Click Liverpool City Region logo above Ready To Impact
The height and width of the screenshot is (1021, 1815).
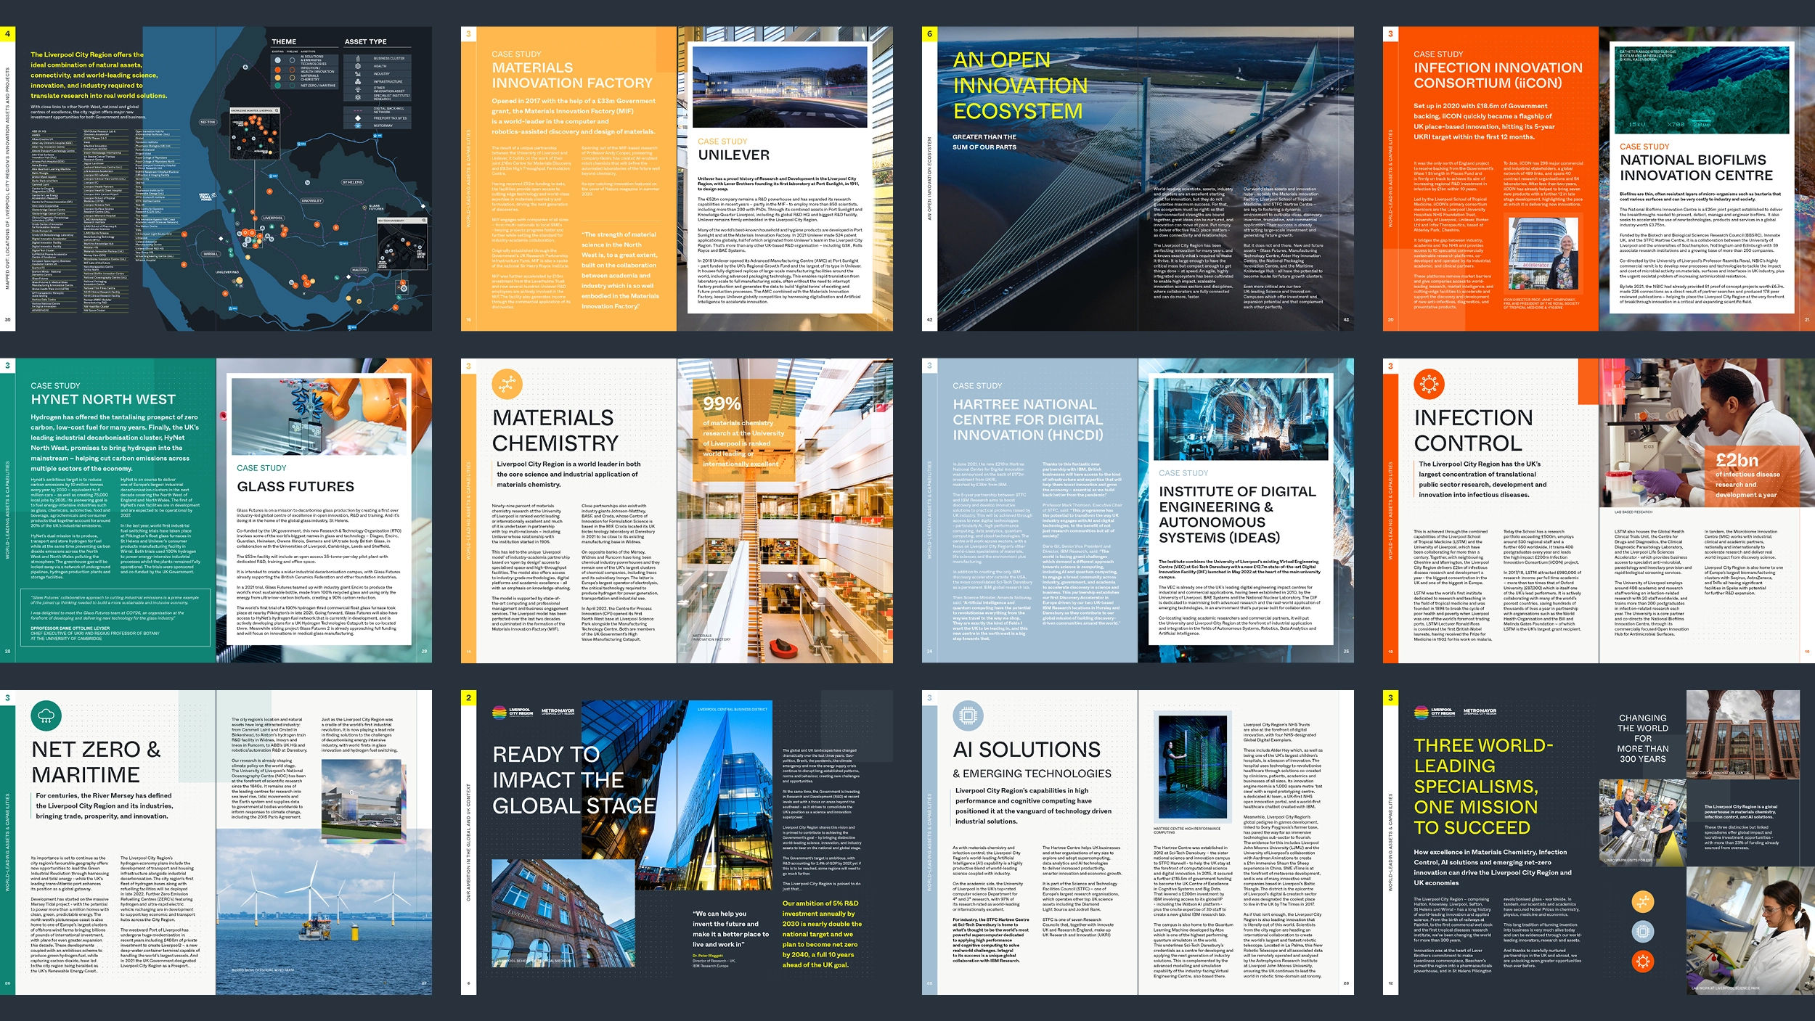tap(513, 712)
